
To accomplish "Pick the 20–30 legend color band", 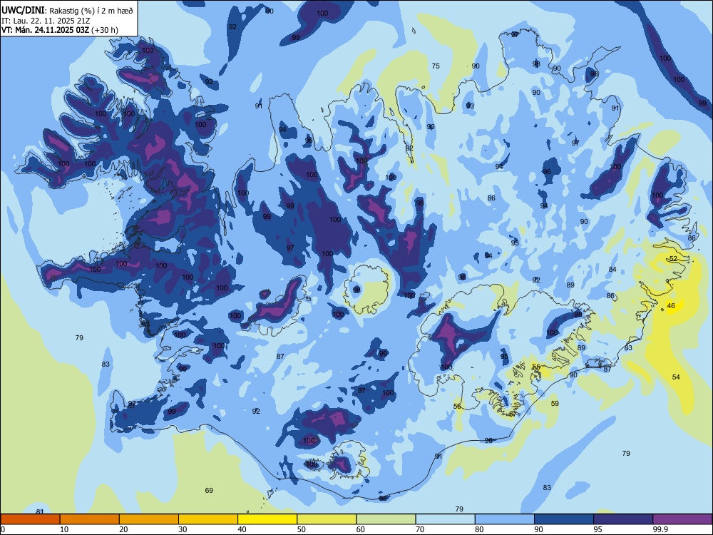I will [x=149, y=519].
